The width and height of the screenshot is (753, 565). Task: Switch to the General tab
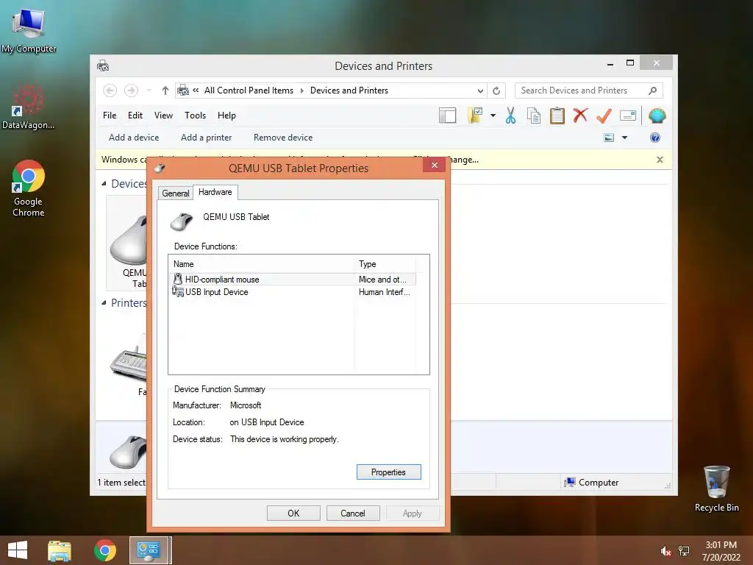(x=175, y=193)
